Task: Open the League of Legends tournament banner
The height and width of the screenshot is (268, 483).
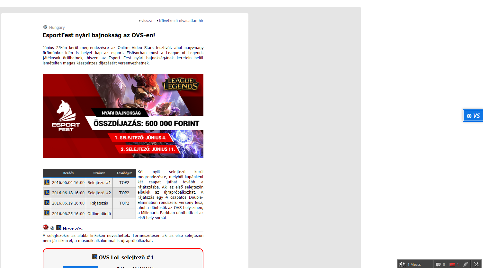Action: [x=123, y=116]
